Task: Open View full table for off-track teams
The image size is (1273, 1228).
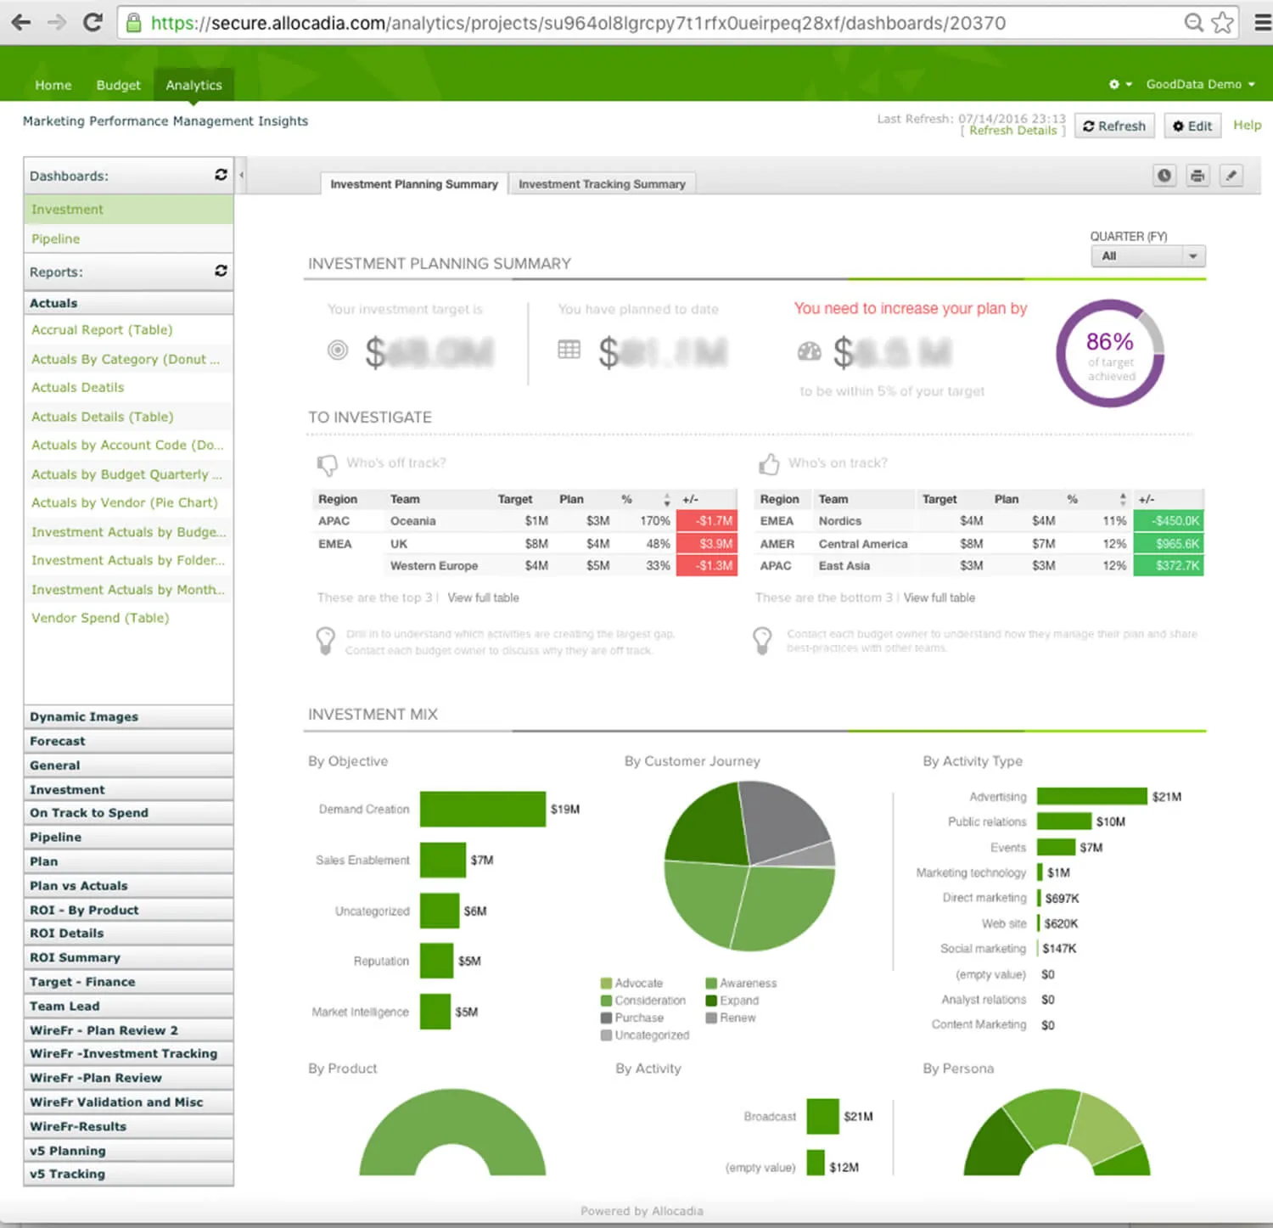Action: 483,597
